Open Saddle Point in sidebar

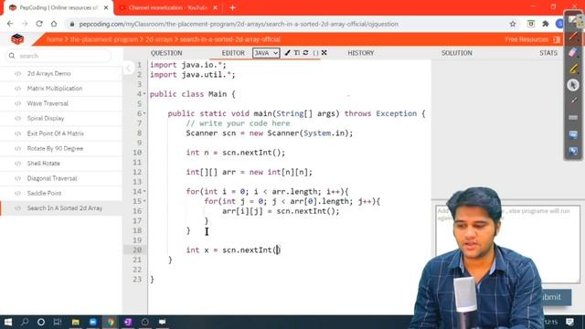(44, 193)
